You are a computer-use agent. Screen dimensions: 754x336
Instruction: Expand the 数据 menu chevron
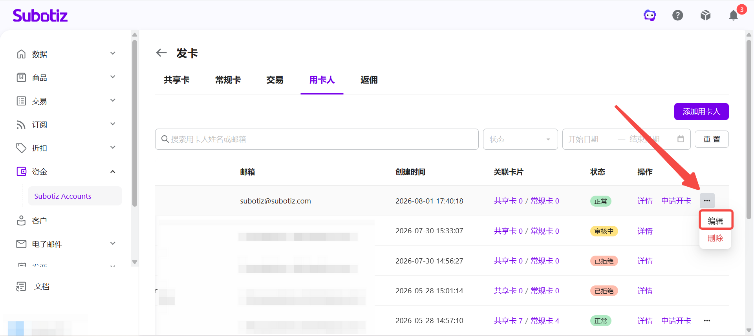[x=113, y=53]
